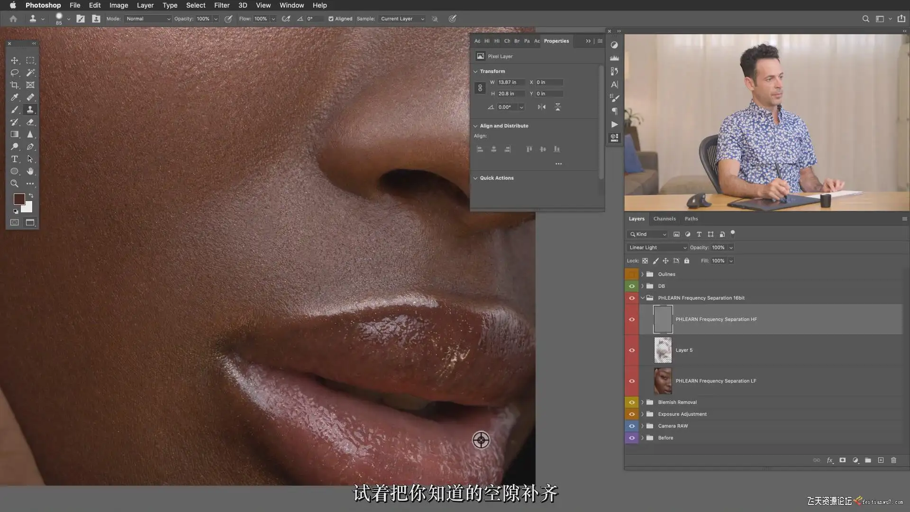Select the Eyedropper tool

coord(14,97)
